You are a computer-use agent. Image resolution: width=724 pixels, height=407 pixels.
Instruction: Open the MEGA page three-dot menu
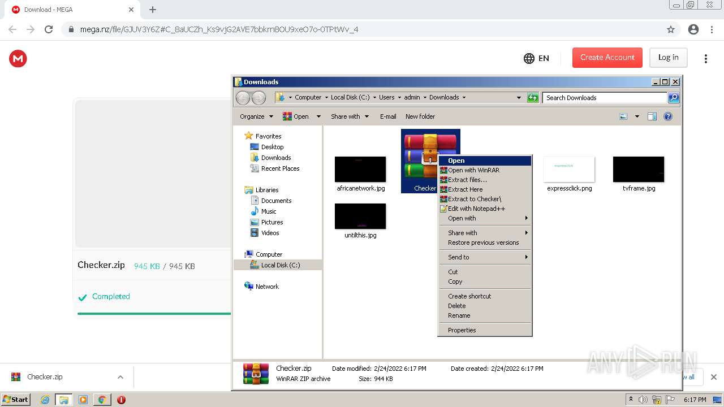[x=705, y=58]
